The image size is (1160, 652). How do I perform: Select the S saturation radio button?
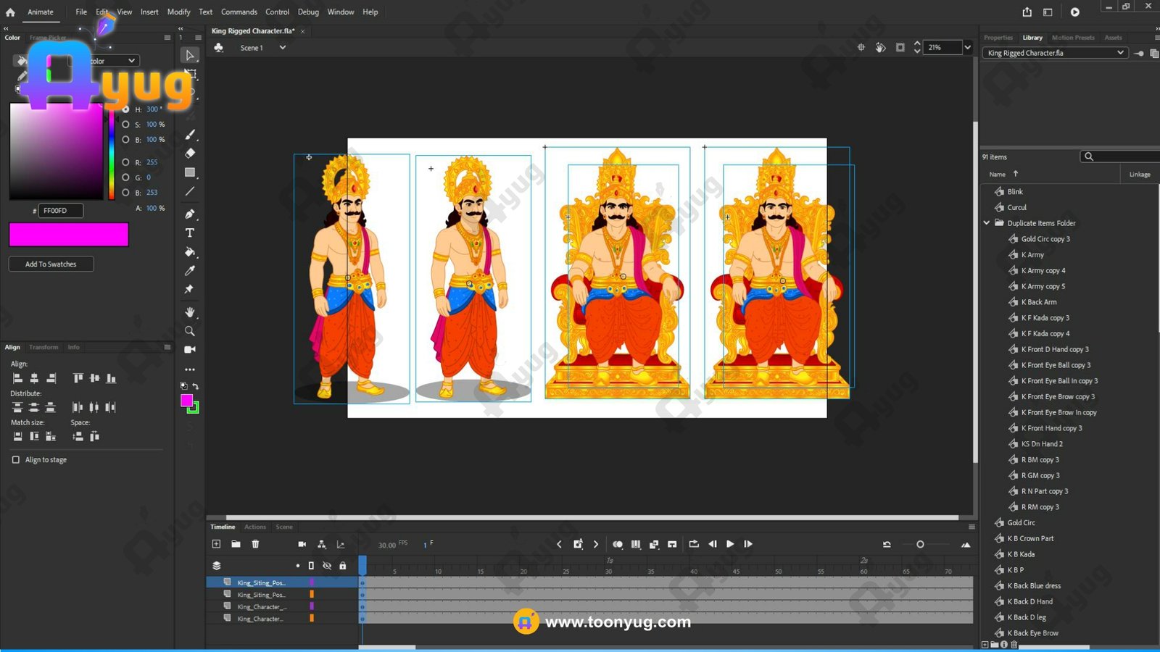coord(126,125)
